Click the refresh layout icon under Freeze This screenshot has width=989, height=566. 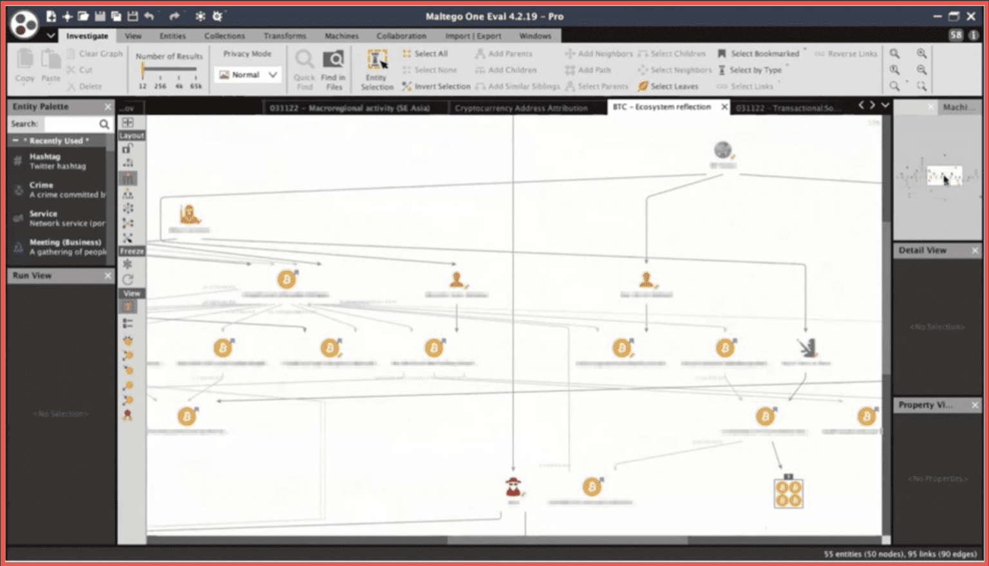click(127, 279)
